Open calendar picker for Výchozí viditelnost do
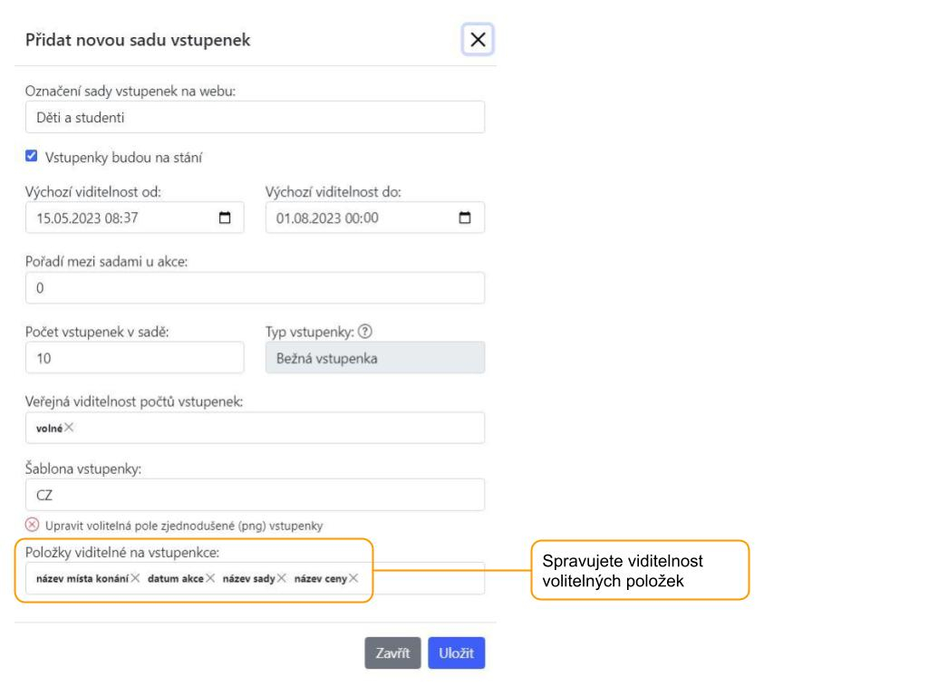 pos(466,217)
